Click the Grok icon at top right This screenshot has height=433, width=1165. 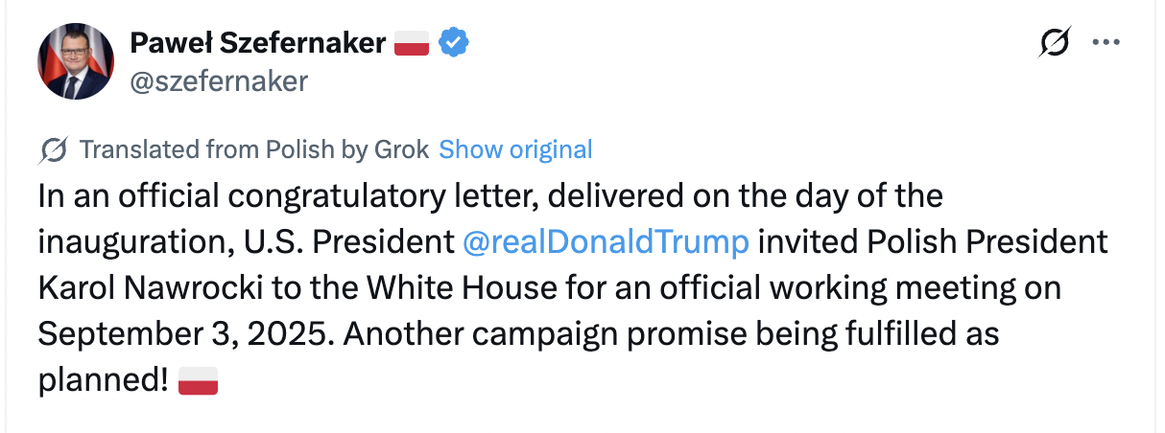point(1056,43)
